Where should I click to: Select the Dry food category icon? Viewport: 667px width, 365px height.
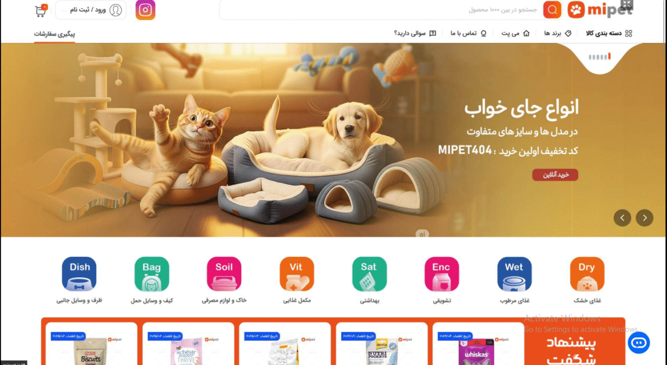[x=587, y=274]
